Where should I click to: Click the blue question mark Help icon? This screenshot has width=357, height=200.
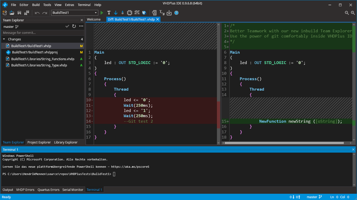coord(176,13)
